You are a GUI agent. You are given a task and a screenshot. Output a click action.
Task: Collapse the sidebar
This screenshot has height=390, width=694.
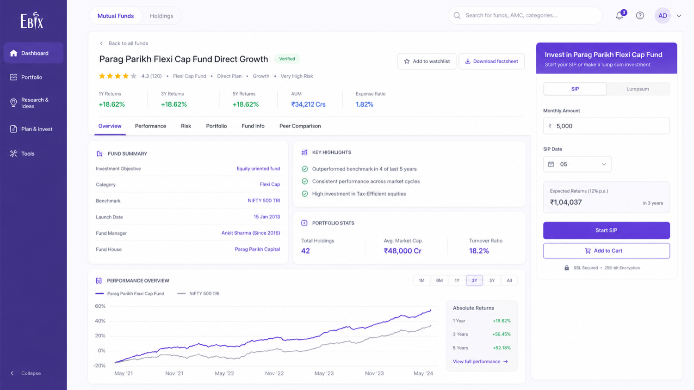[26, 373]
